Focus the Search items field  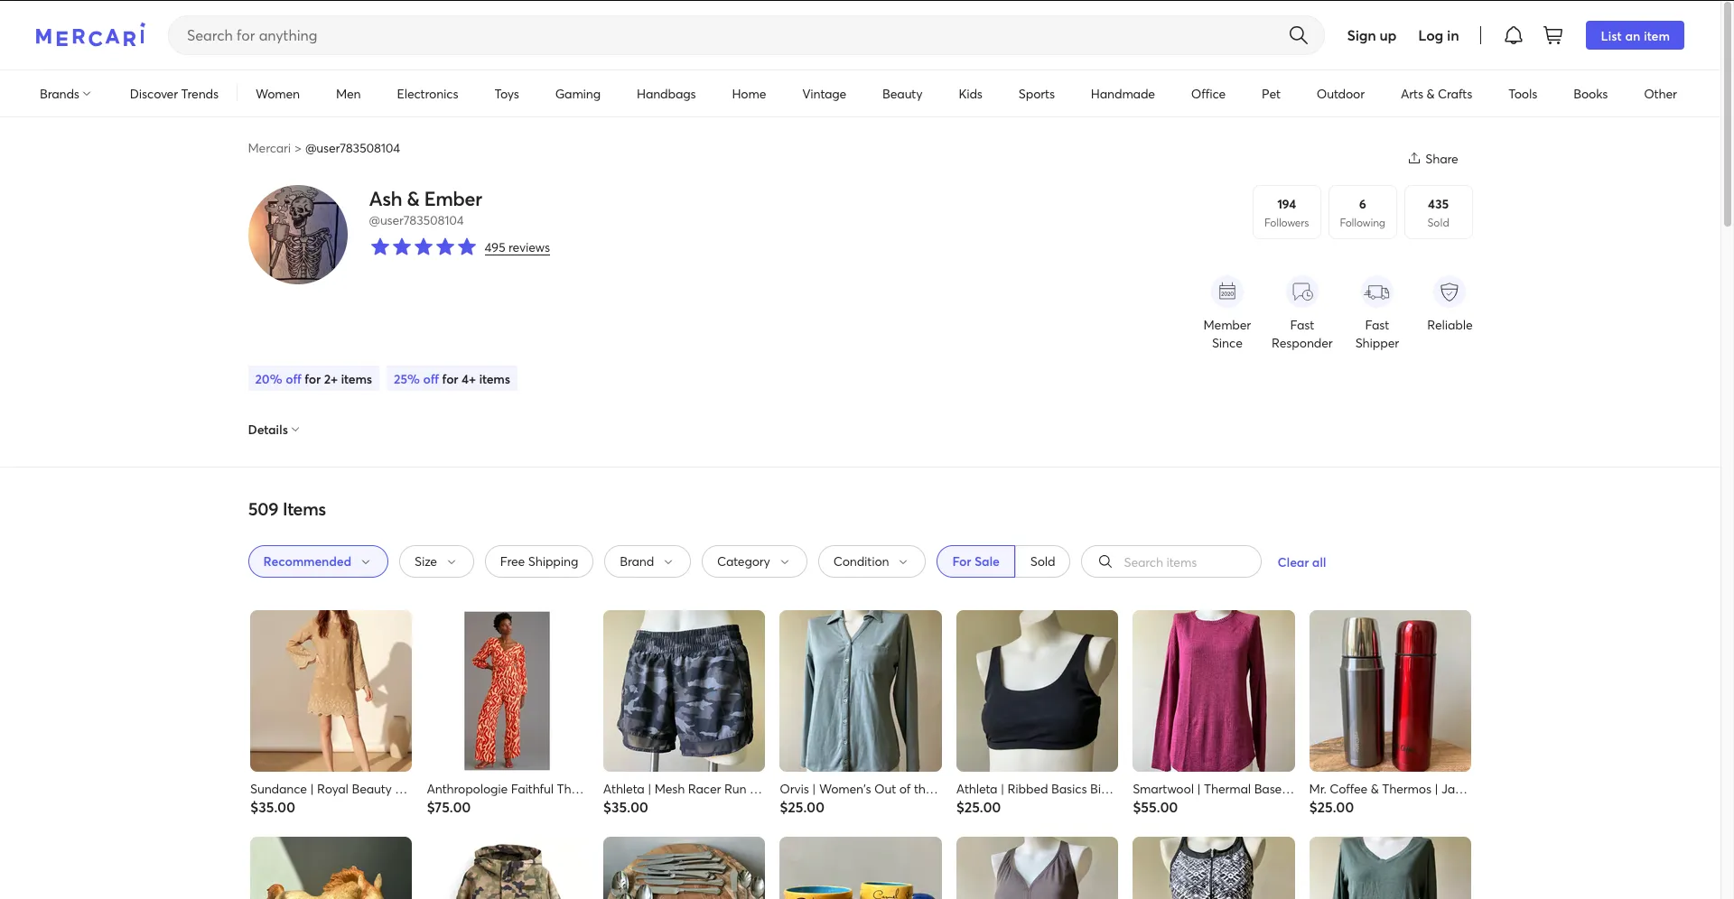[x=1171, y=561]
